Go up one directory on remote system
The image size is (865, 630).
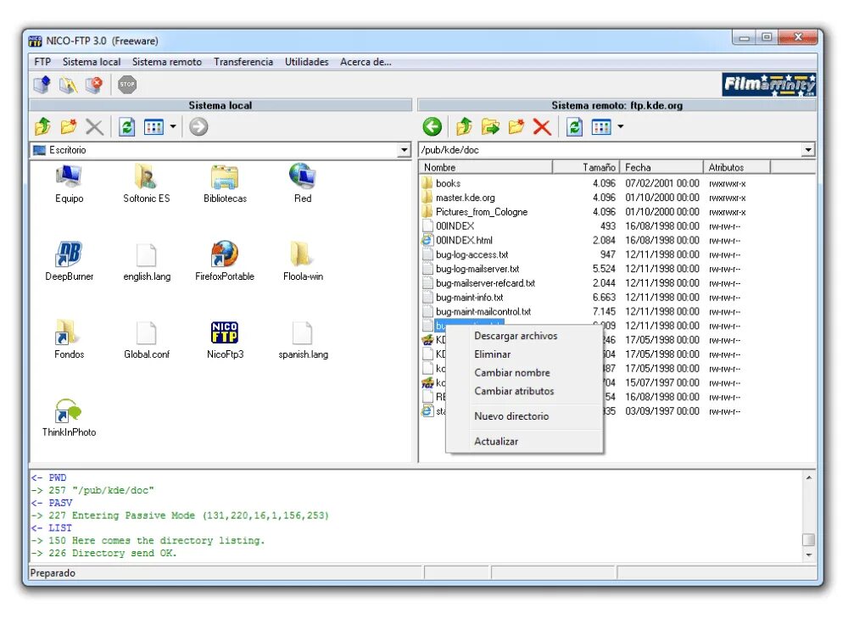click(465, 127)
